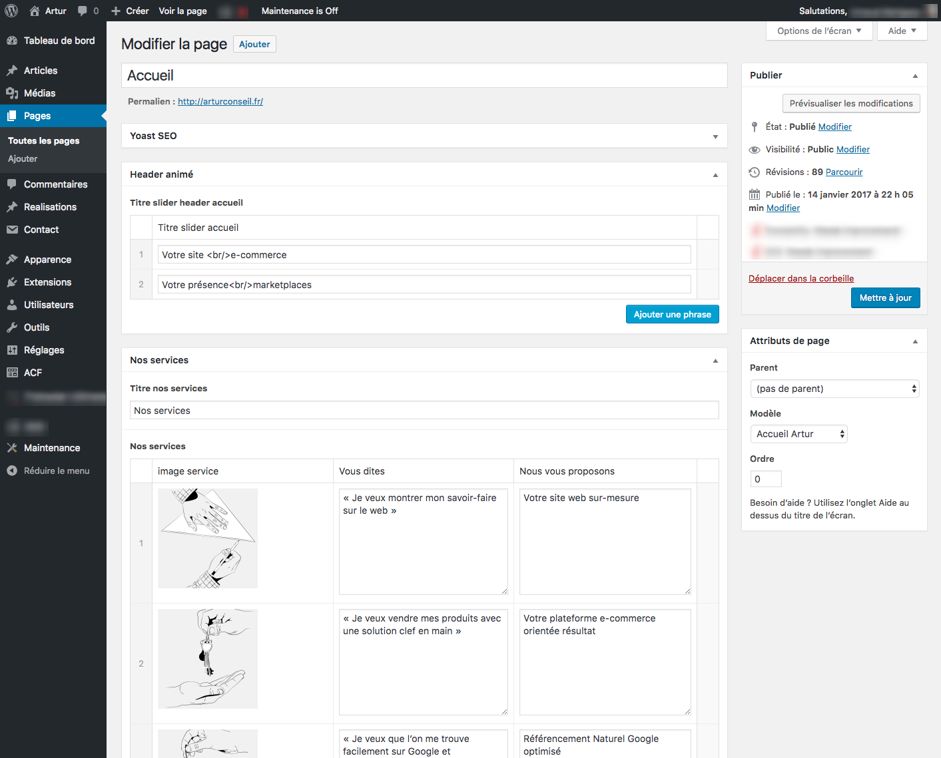Open the Utilisateurs section
Screen dimensions: 941x758
(49, 305)
